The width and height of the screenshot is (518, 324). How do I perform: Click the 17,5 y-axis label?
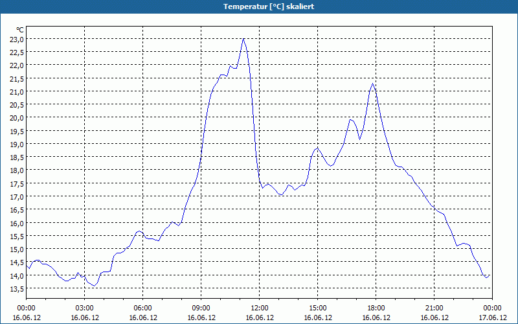coord(17,184)
